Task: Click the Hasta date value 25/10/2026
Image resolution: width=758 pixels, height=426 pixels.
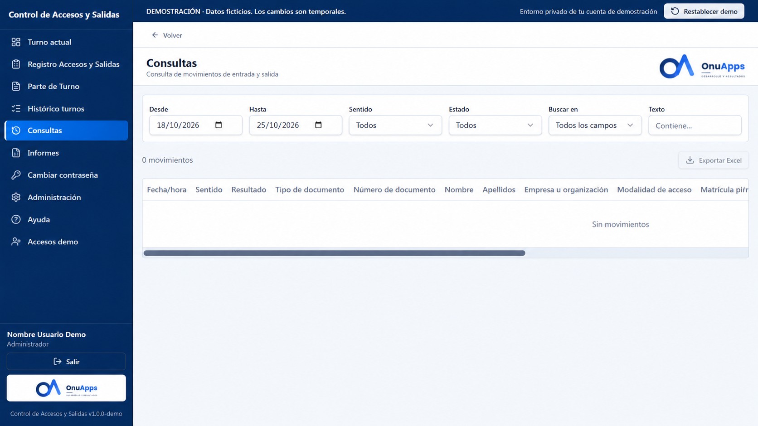Action: (278, 125)
